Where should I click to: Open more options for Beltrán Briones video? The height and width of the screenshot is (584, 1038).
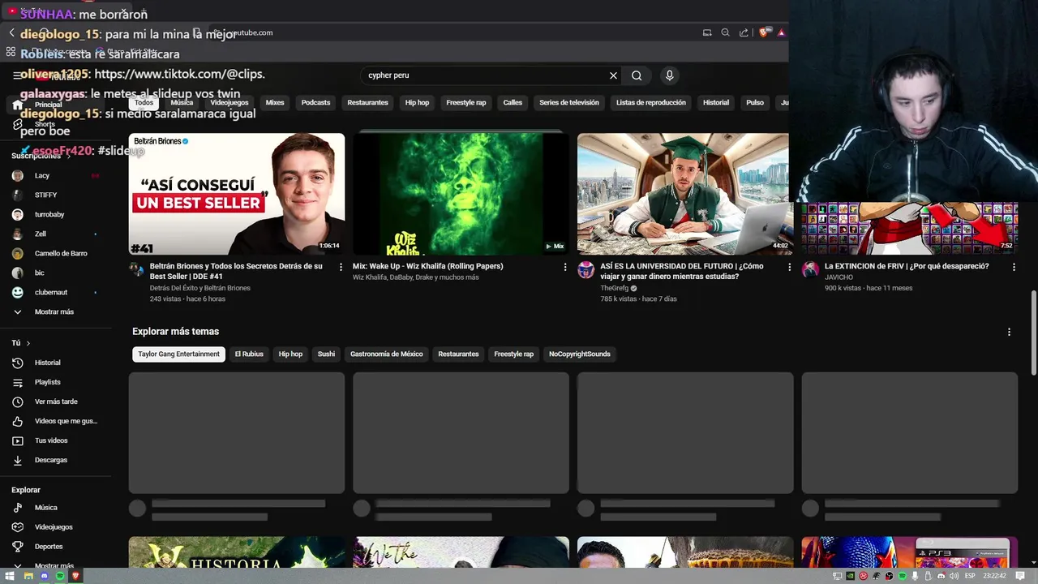[x=341, y=267]
